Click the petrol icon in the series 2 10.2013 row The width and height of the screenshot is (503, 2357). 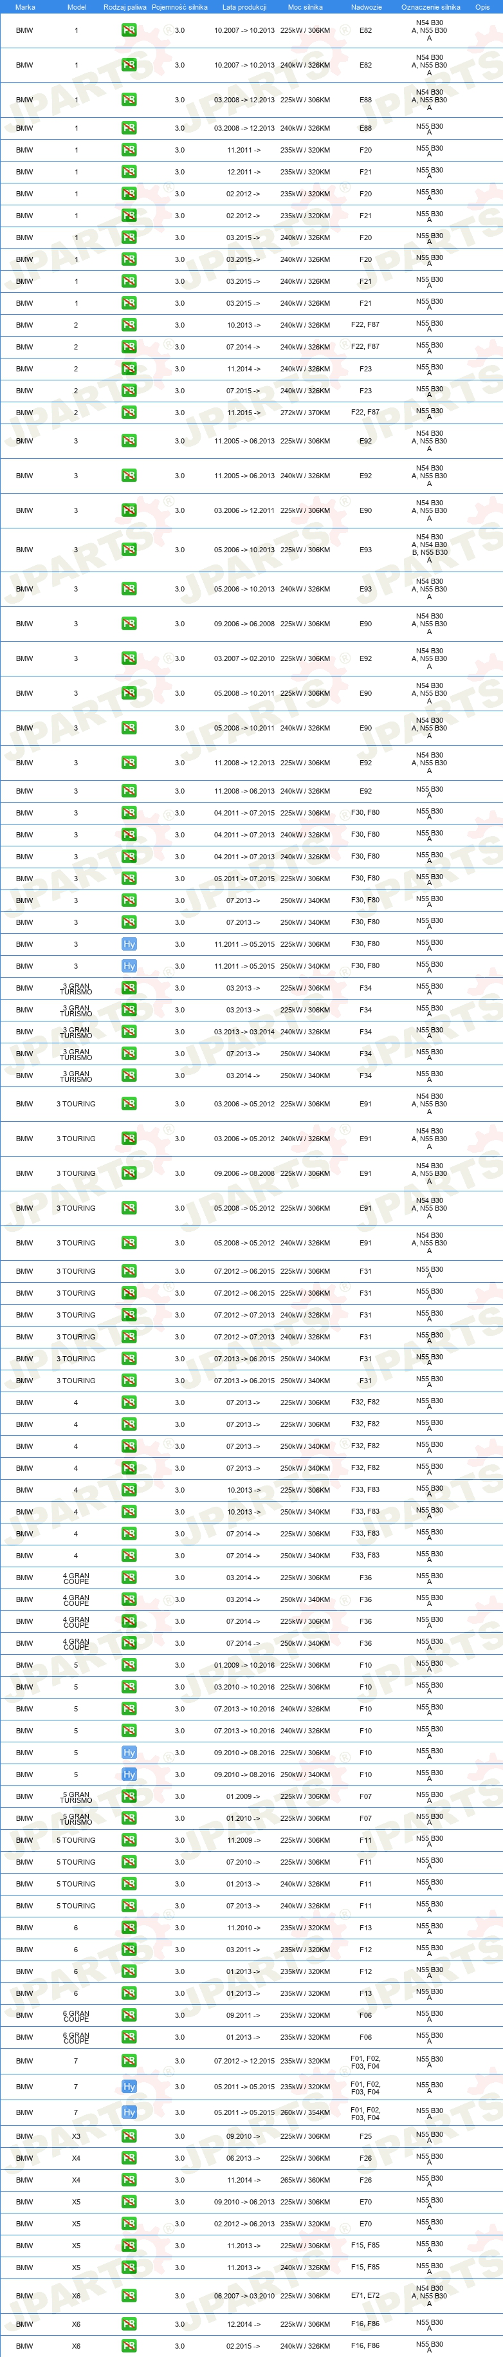(129, 325)
